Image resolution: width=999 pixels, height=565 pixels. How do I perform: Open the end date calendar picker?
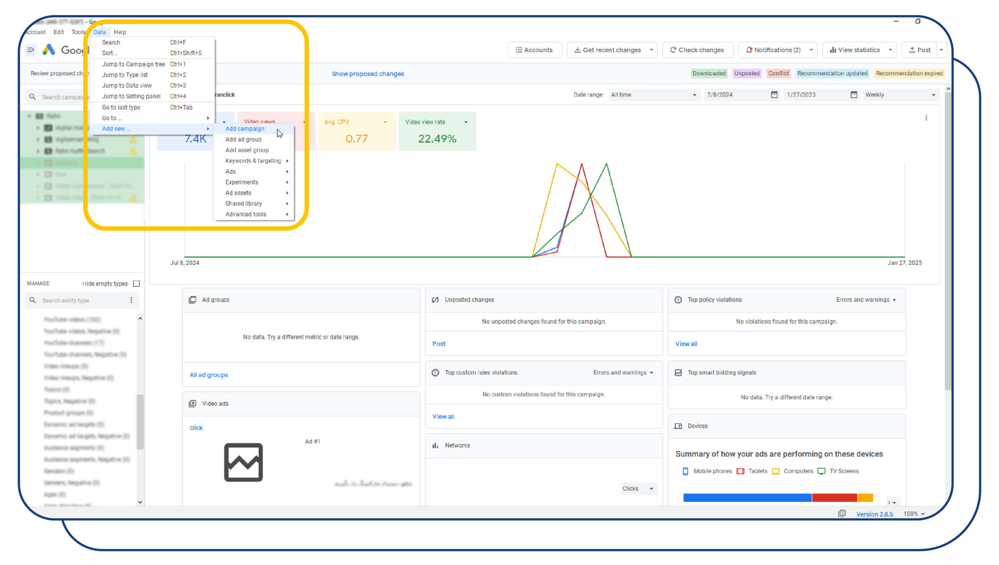click(853, 94)
